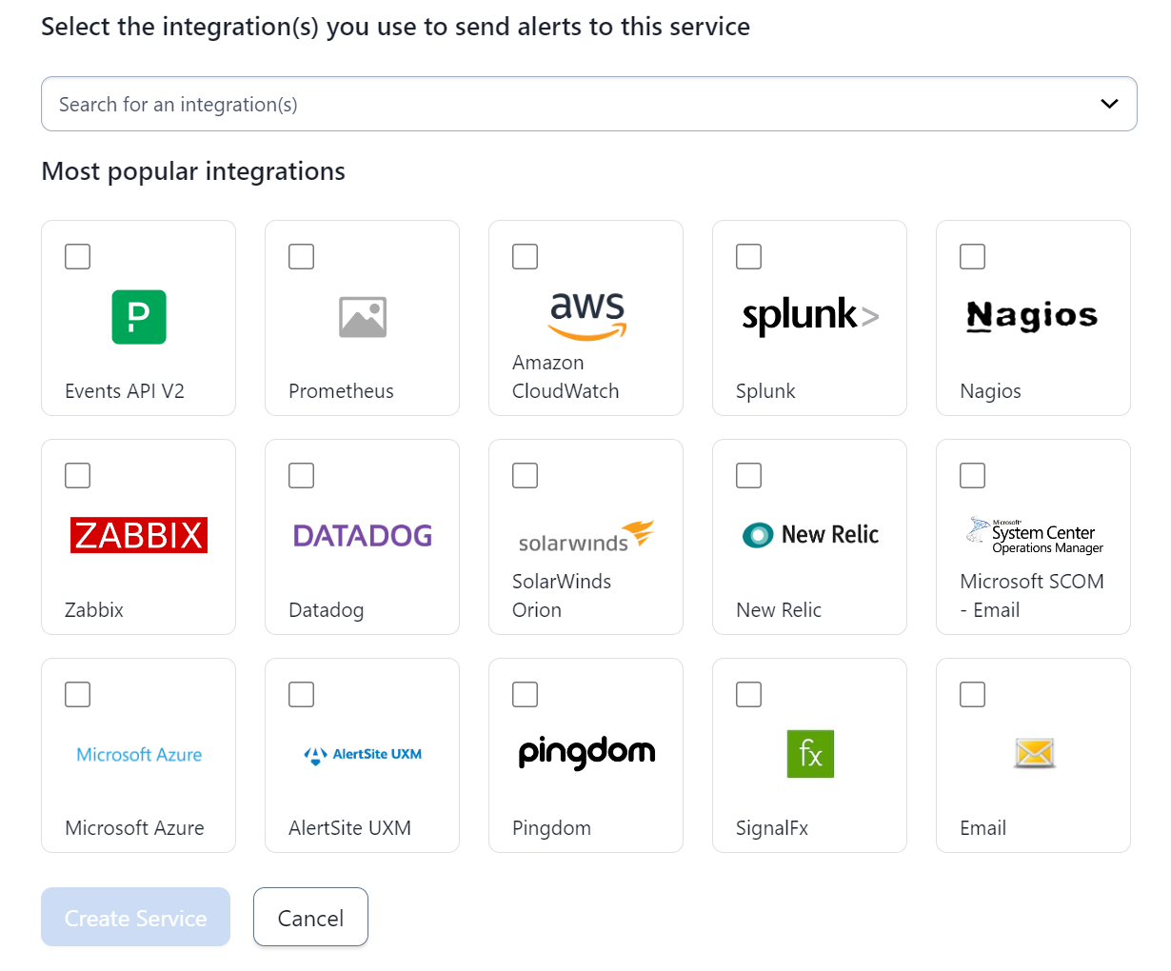The image size is (1171, 971).
Task: Click the Microsoft Azure label below the logo
Action: pos(134,828)
